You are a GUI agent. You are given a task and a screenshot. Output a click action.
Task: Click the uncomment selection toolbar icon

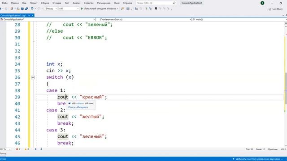[x=150, y=8]
